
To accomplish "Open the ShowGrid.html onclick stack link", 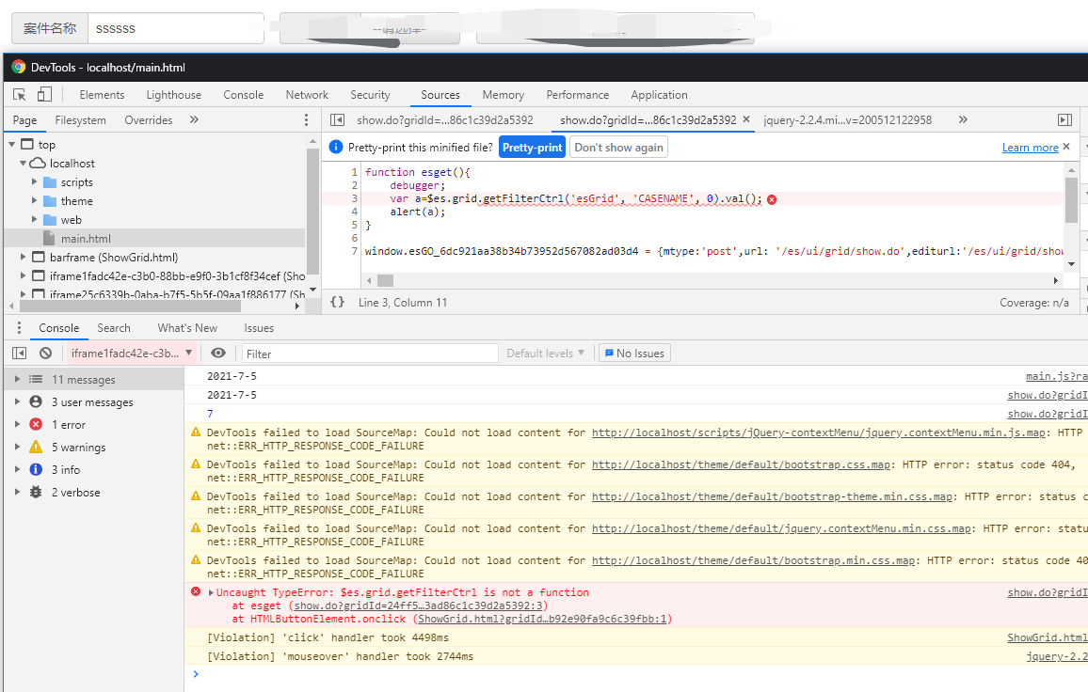I will click(542, 619).
